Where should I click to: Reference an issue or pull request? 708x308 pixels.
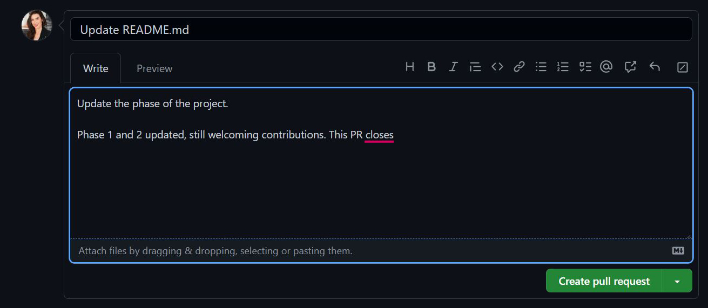click(630, 67)
